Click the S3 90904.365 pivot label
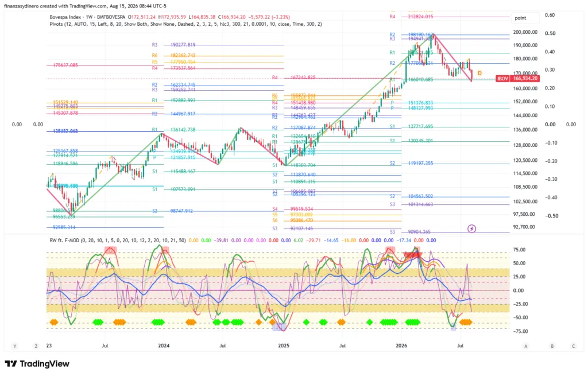 pos(410,232)
